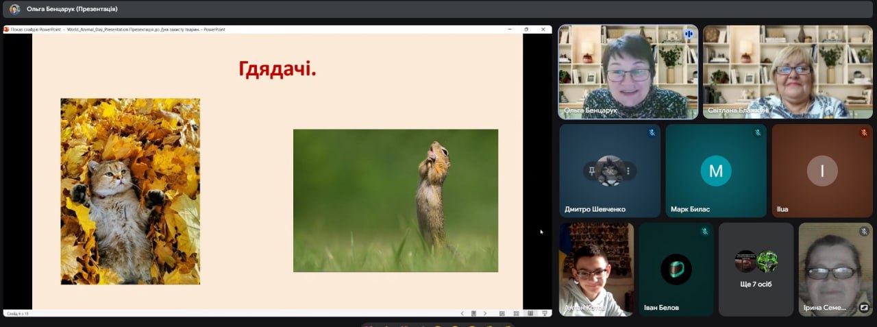Open Slide Sorter grid view icon

coord(516,313)
